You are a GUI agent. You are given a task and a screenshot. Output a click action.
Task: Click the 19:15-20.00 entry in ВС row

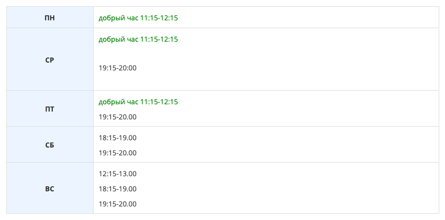pyautogui.click(x=118, y=204)
